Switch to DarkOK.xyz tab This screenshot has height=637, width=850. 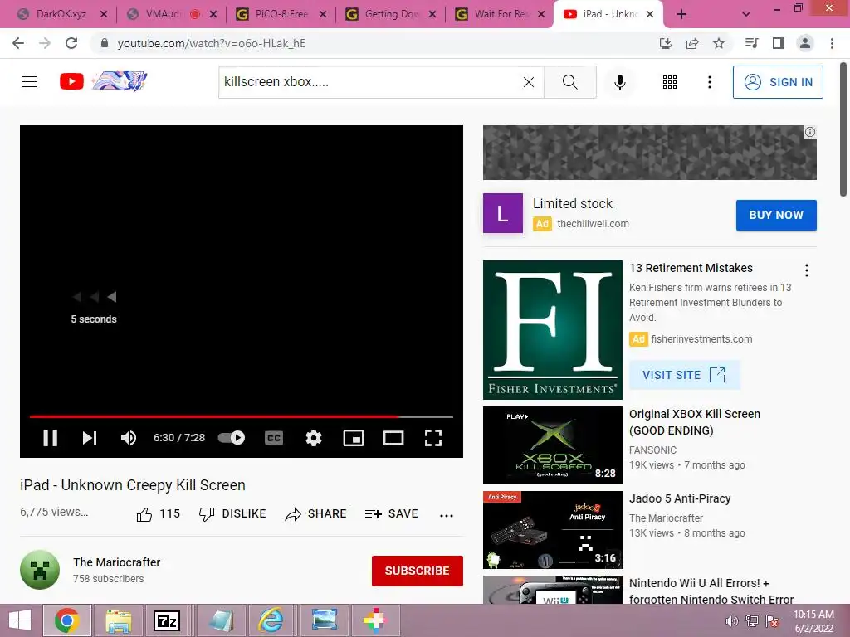coord(61,14)
